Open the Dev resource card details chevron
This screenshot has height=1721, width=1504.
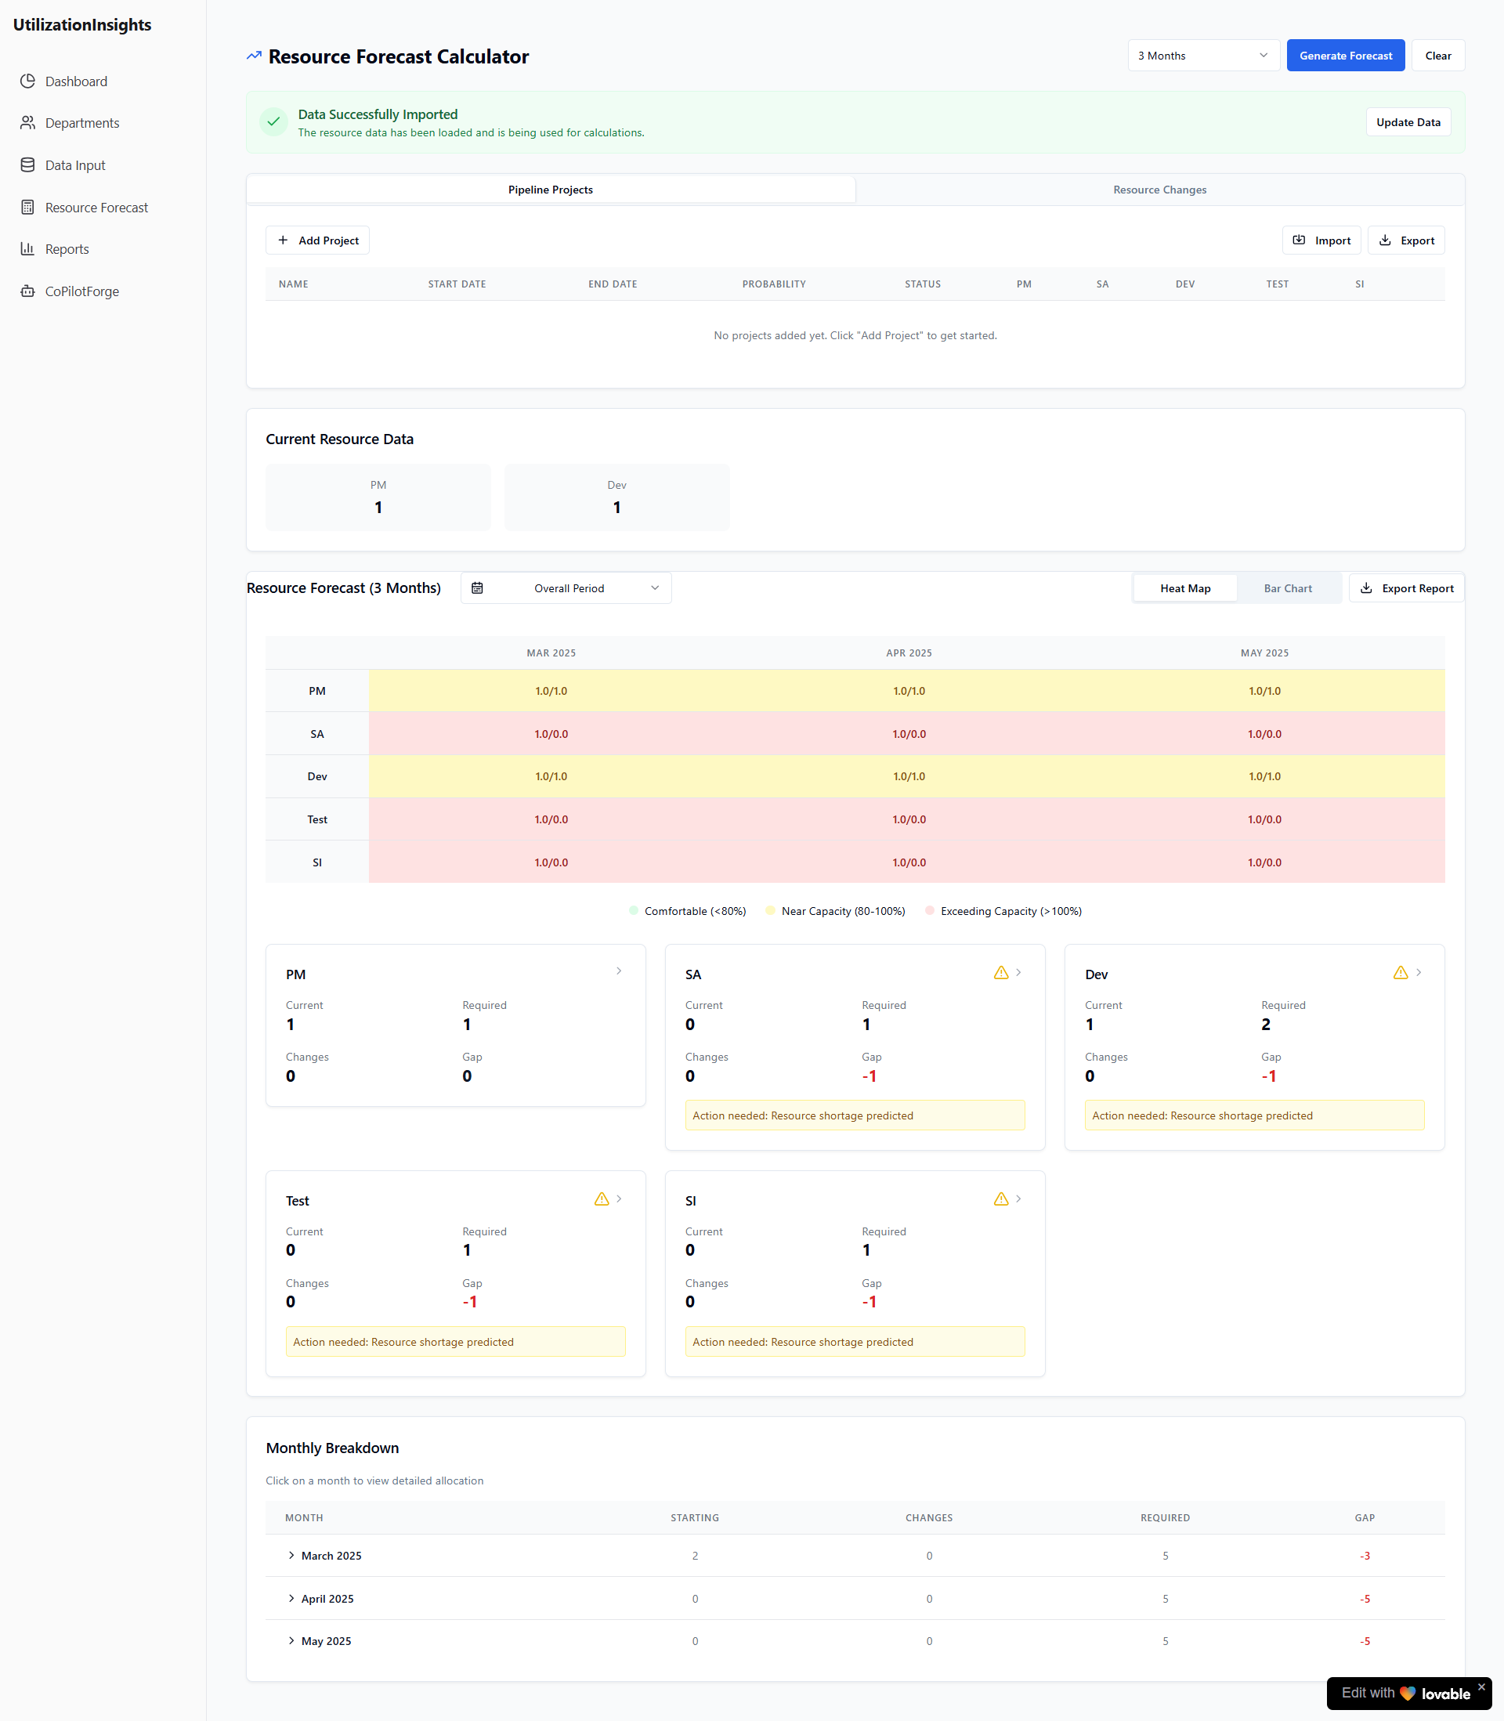tap(1419, 973)
